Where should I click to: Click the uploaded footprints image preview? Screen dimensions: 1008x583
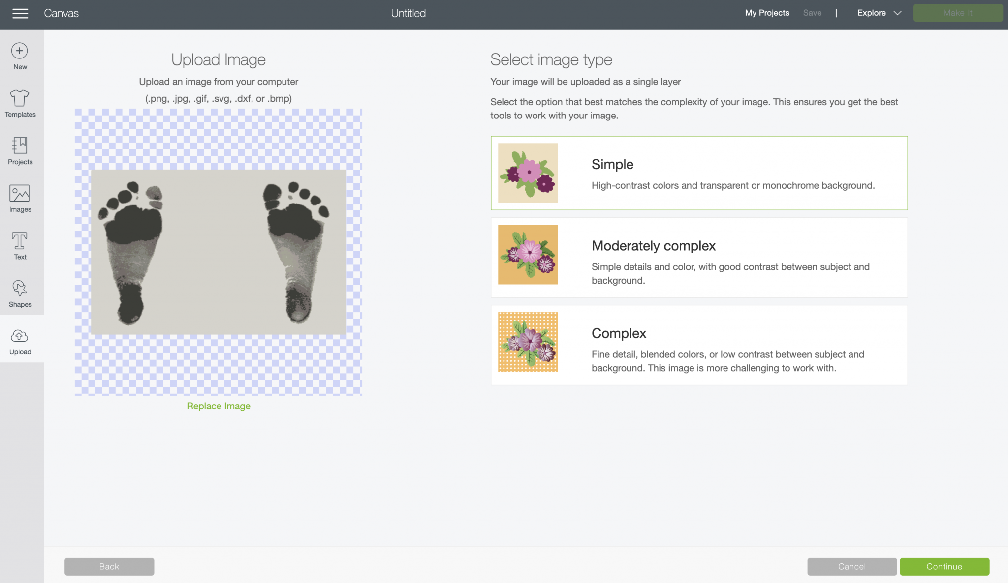coord(219,252)
